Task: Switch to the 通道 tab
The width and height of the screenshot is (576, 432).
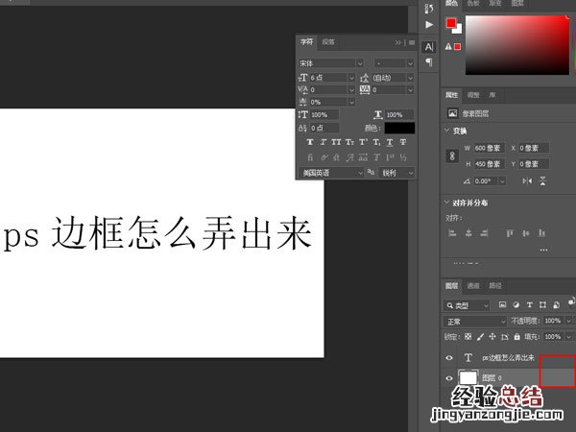Action: 473,285
